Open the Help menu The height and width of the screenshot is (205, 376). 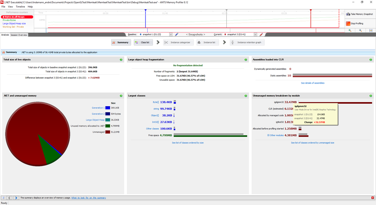[30, 7]
